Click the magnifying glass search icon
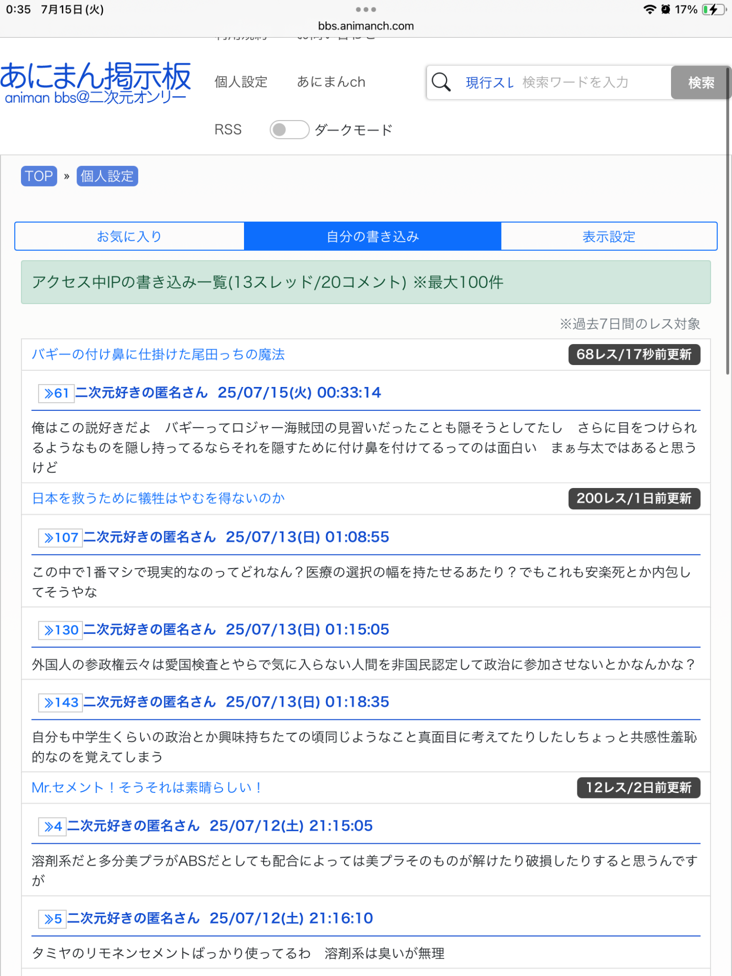732x976 pixels. tap(441, 82)
